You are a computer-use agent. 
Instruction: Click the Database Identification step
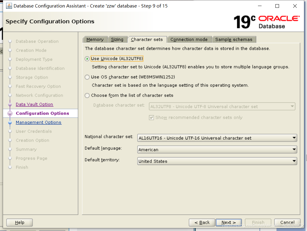tap(40, 68)
